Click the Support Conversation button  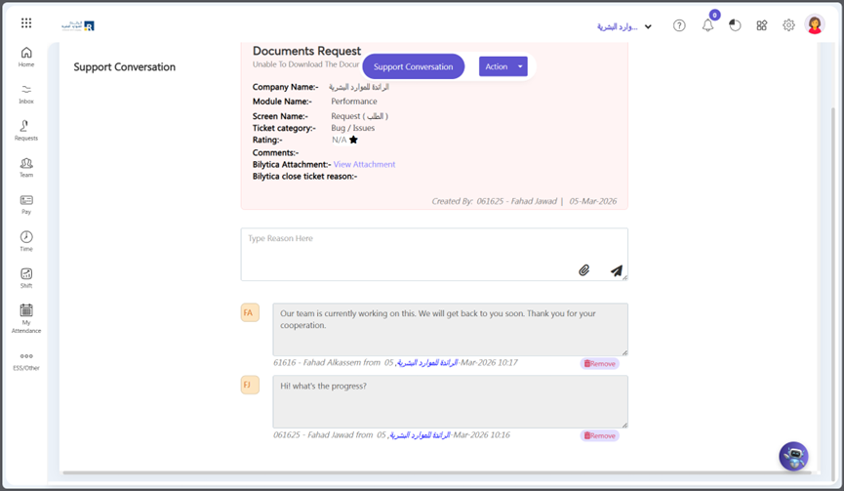[x=413, y=66]
